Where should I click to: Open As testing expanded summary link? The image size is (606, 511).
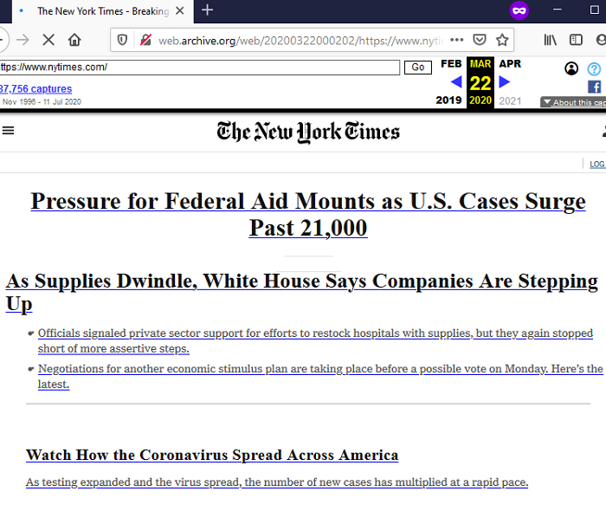click(277, 482)
